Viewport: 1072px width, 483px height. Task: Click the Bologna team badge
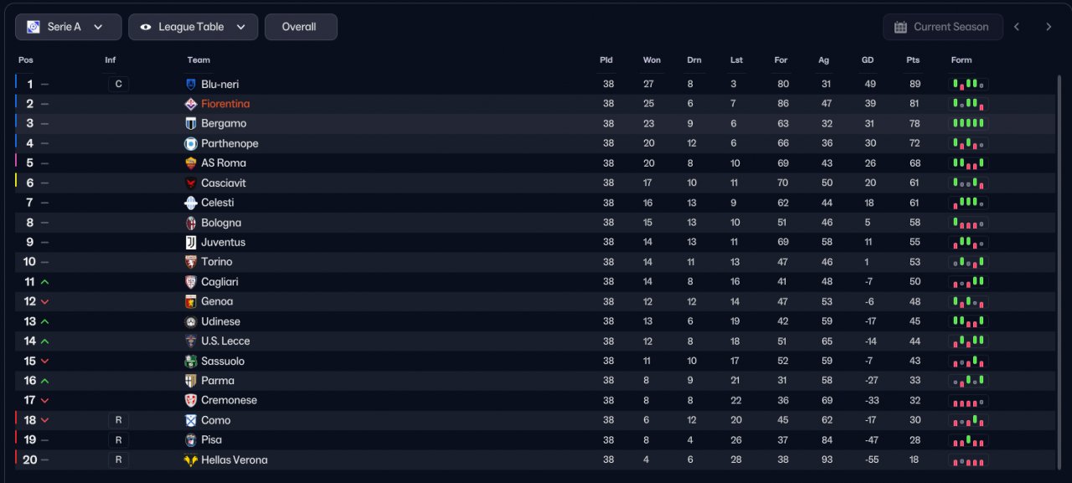[x=191, y=223]
